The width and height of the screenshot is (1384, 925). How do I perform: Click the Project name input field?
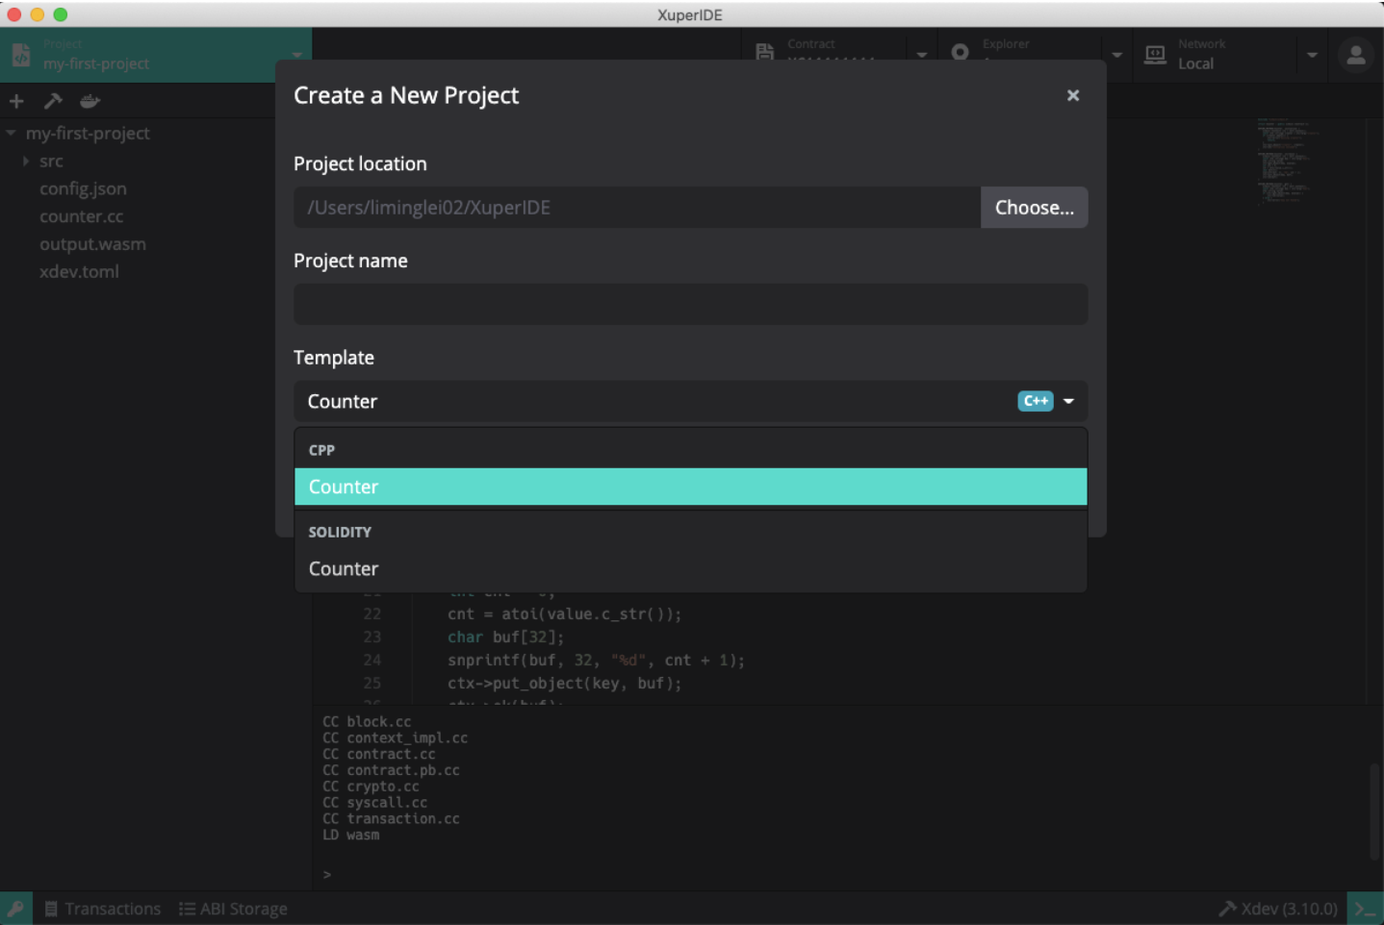690,304
